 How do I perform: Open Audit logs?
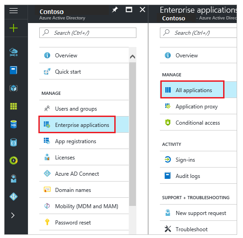198,176
